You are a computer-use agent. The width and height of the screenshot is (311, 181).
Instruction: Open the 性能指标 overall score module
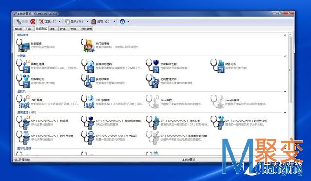click(x=35, y=45)
